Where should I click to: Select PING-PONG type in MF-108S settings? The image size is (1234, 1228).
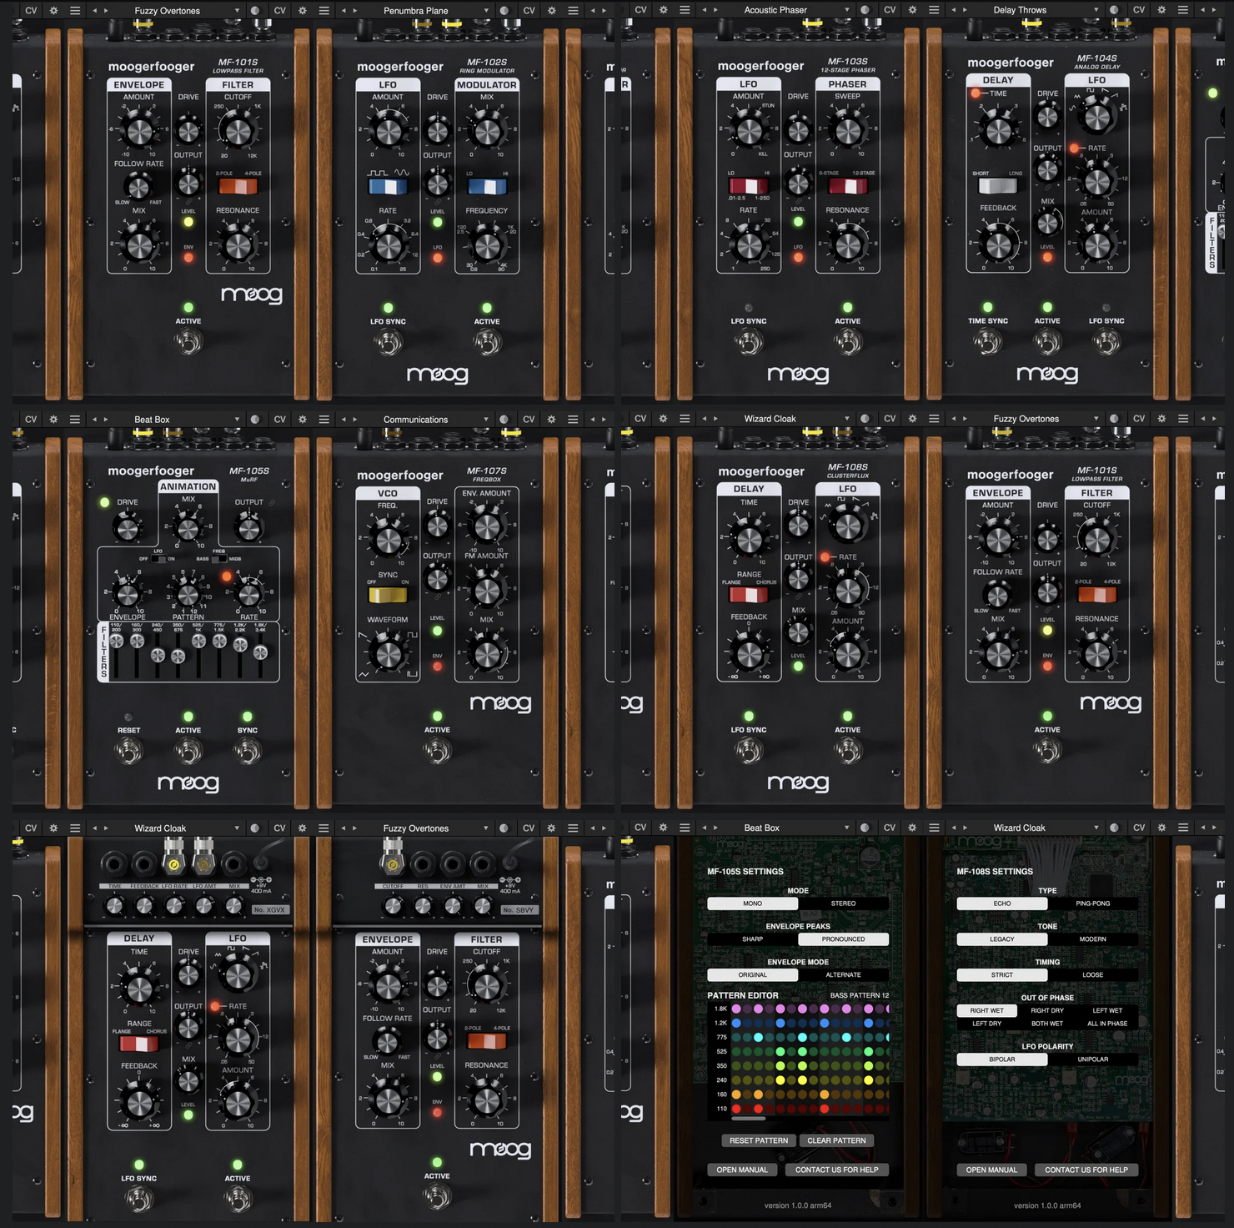point(1092,903)
